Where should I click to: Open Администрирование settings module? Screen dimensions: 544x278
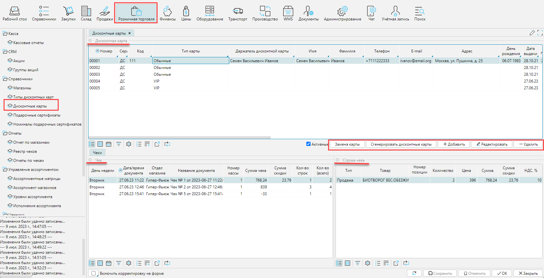coord(342,14)
